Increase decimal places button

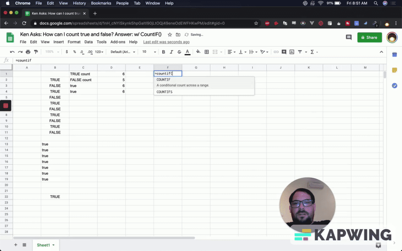[x=90, y=52]
